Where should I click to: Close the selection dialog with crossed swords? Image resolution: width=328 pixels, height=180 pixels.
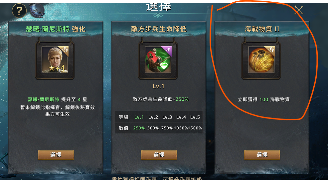coord(299,10)
